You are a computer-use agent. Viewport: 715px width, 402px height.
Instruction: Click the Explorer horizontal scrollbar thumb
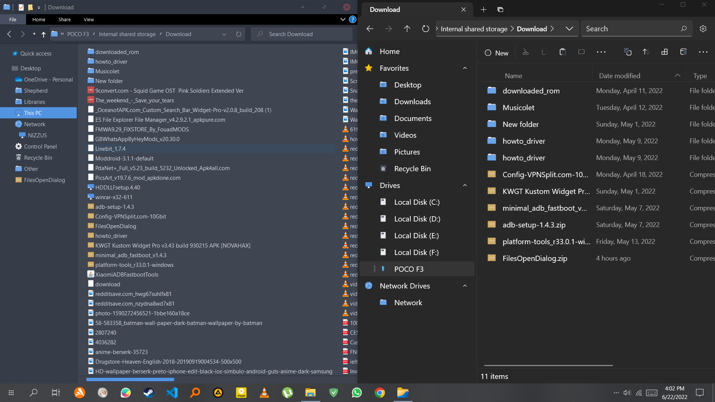point(130,379)
